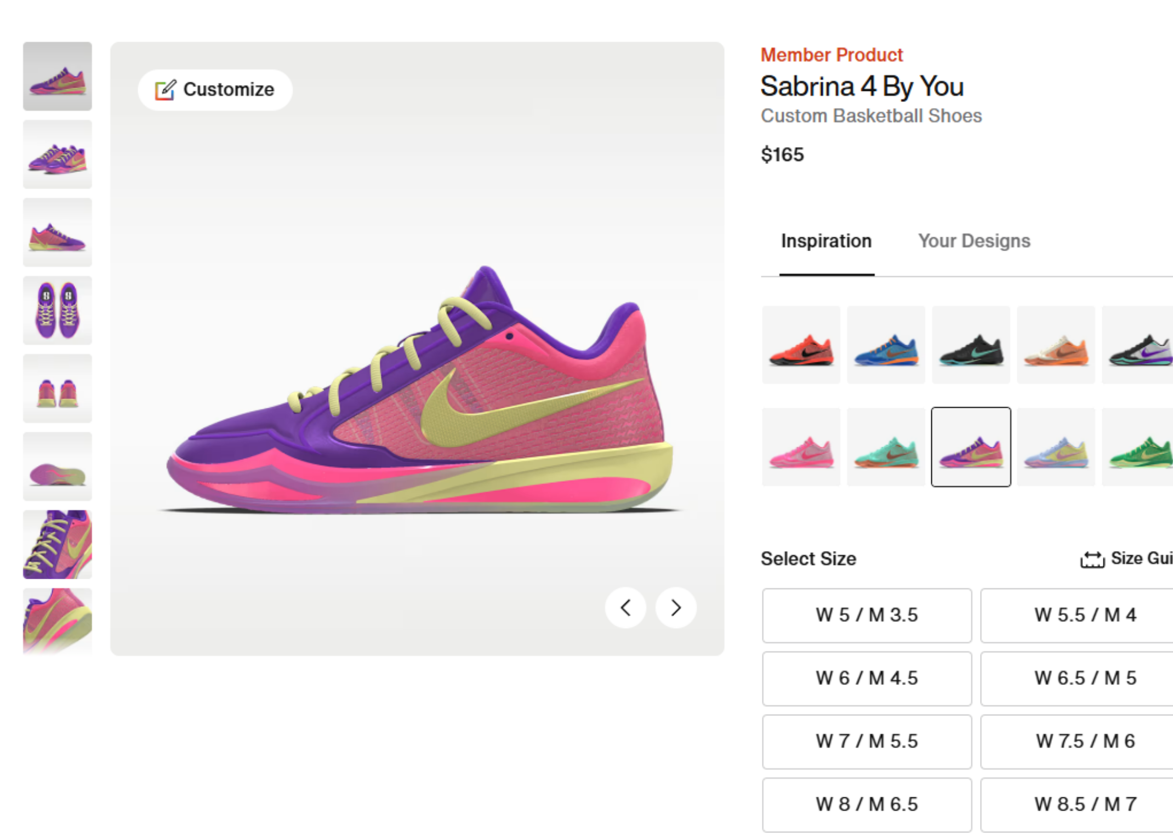Choose the blue and orange inspiration design
The height and width of the screenshot is (833, 1173).
click(x=886, y=345)
